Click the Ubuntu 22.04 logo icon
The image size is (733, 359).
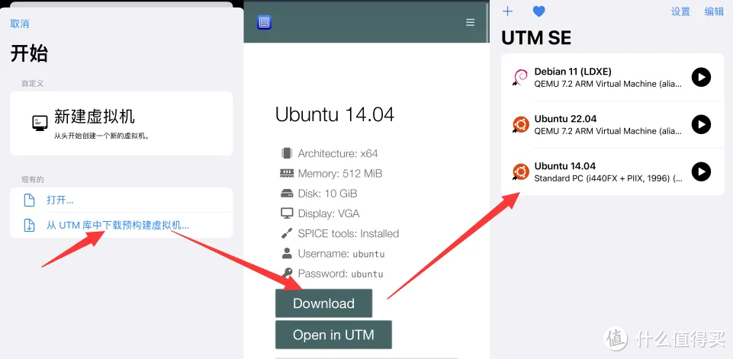520,125
